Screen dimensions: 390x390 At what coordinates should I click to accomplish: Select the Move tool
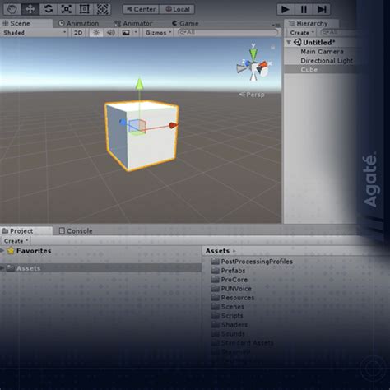click(30, 9)
